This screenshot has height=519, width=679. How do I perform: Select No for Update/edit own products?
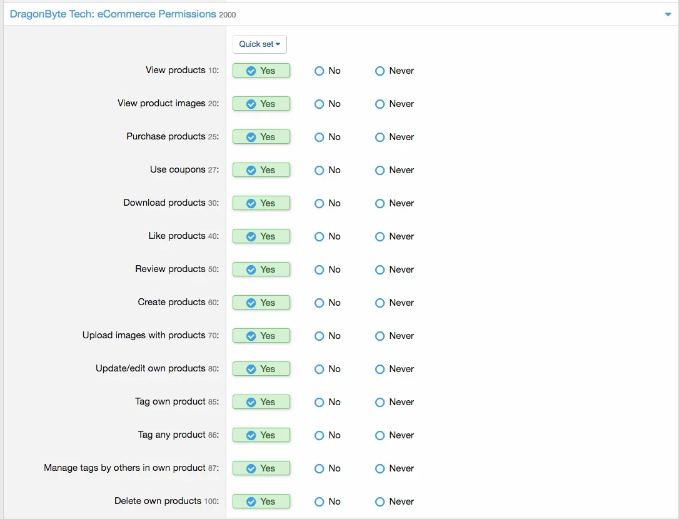[319, 369]
